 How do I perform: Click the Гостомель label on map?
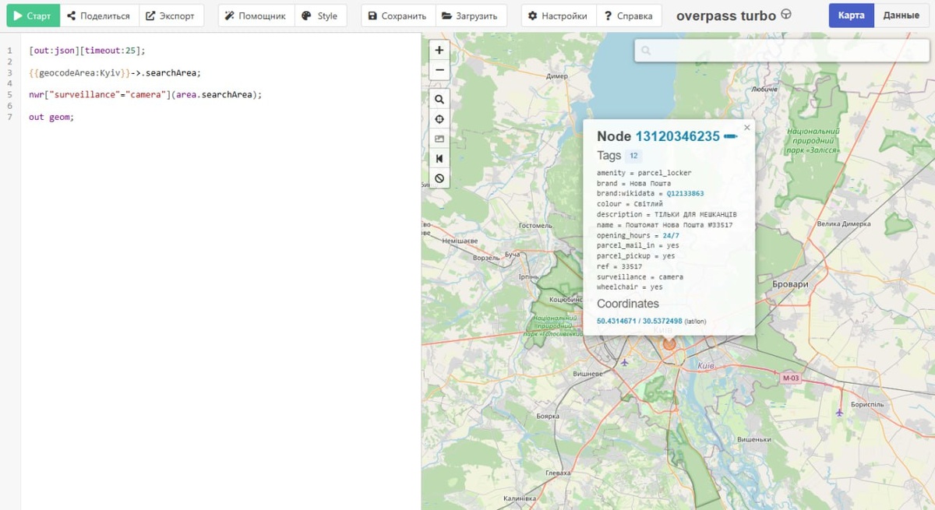535,225
